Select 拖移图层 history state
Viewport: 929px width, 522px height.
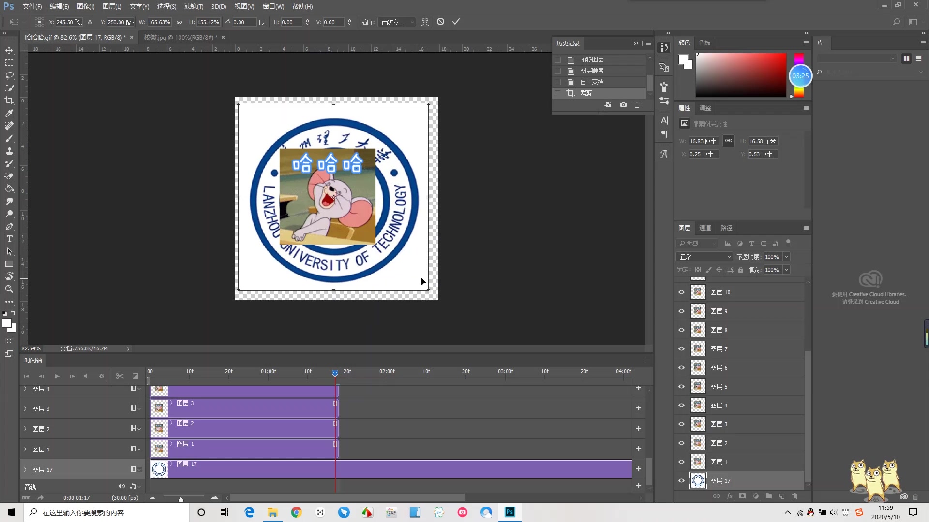click(x=599, y=59)
